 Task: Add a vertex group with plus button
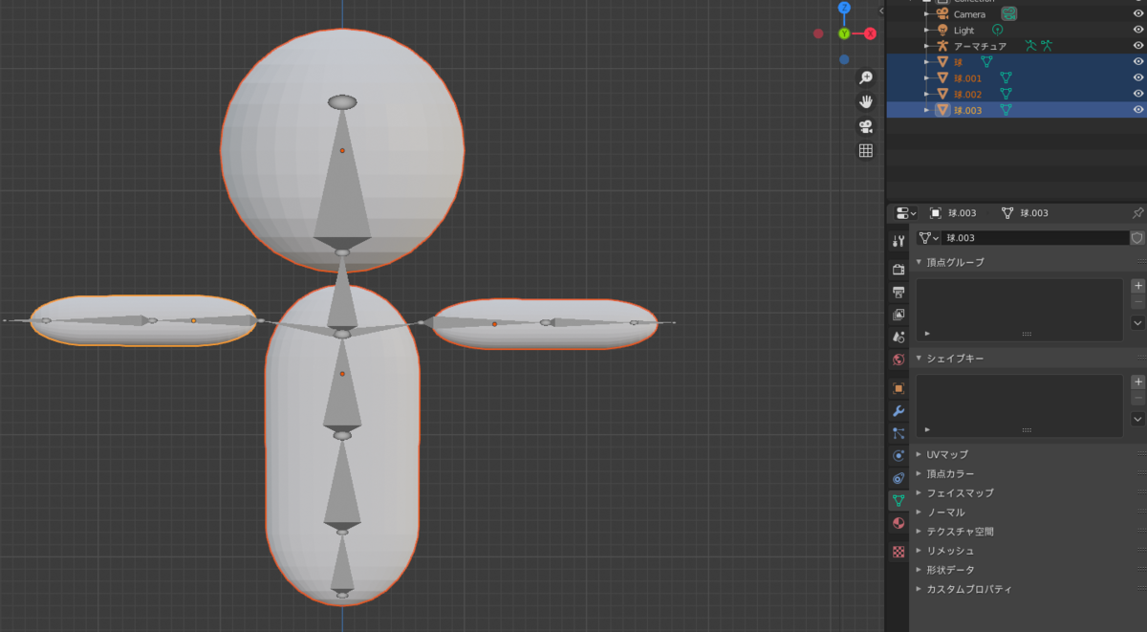pos(1137,285)
